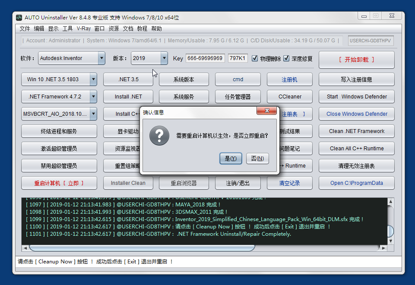Open the 文档 menu
415x285 pixels.
[128, 28]
